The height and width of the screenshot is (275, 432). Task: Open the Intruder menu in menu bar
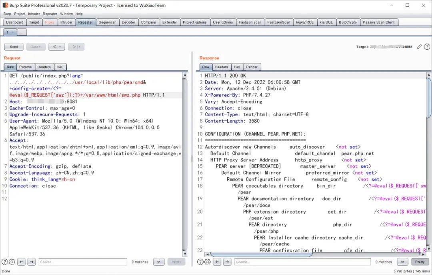pyautogui.click(x=34, y=14)
